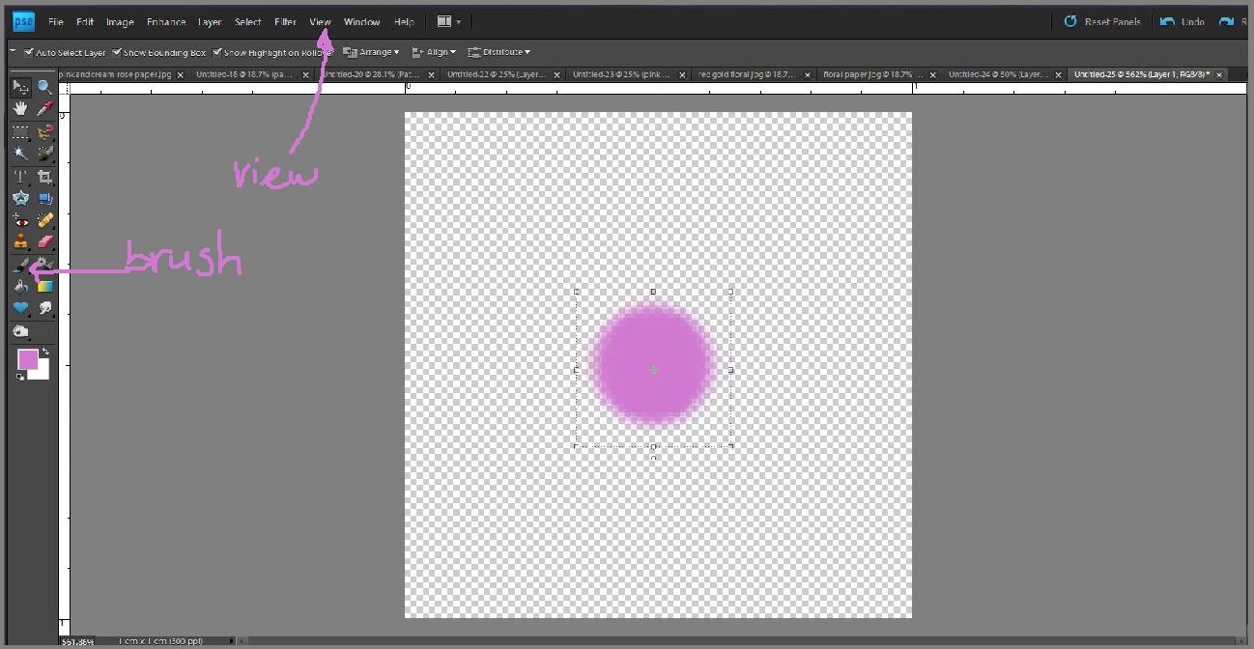Select the Zoom tool
Viewport: 1254px width, 649px height.
coord(44,86)
